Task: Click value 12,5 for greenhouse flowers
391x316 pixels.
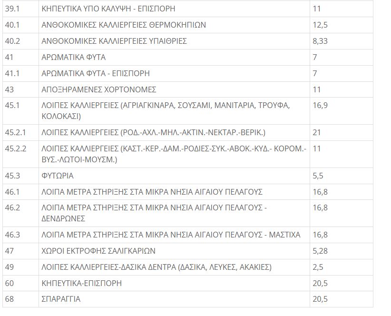Action: [320, 25]
